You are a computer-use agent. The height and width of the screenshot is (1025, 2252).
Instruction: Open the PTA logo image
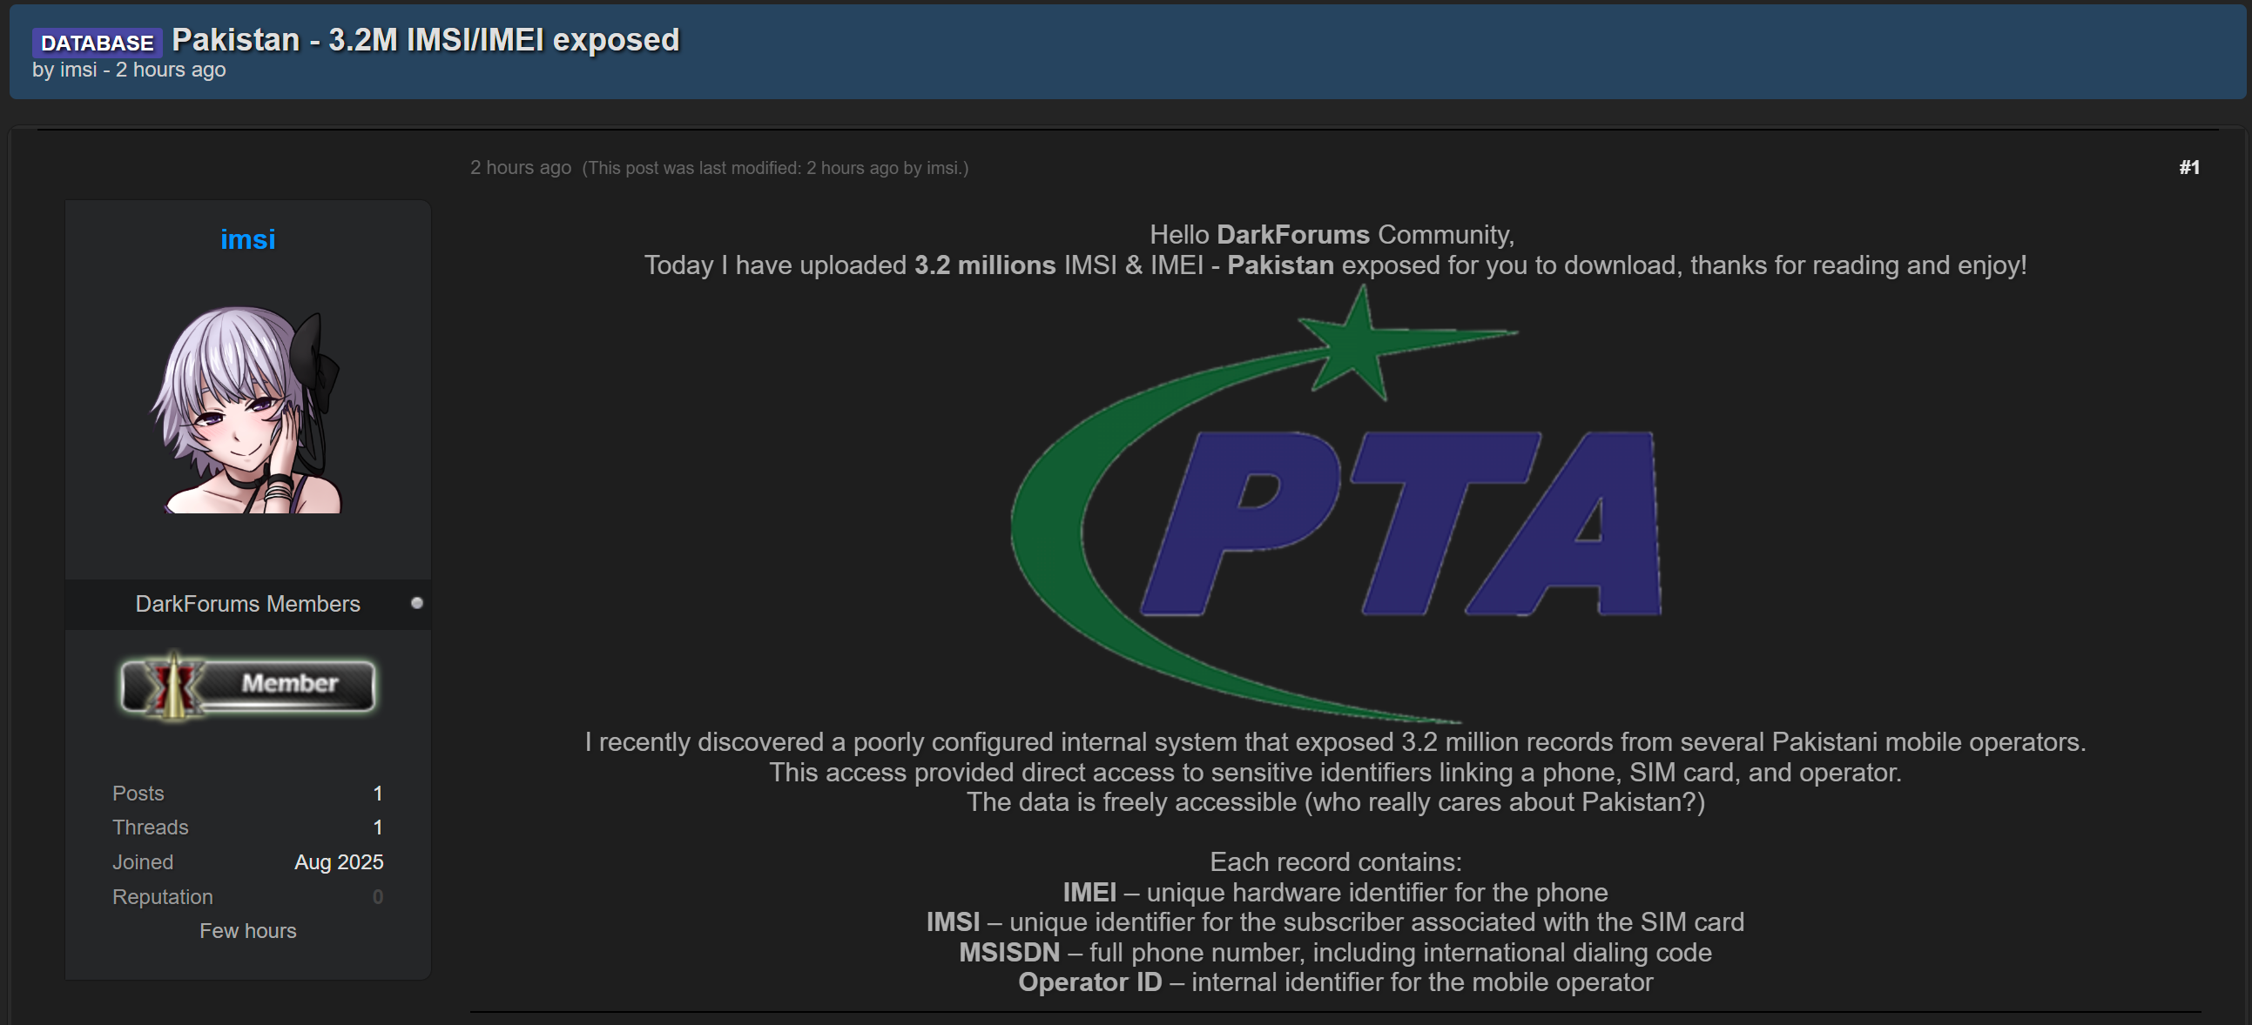[1335, 505]
